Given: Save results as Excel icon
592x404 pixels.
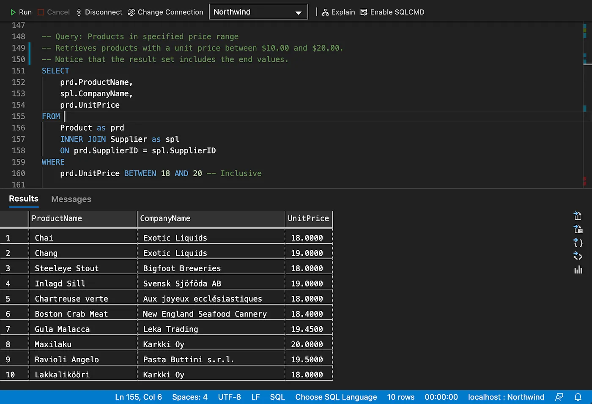Looking at the screenshot, I should 578,229.
